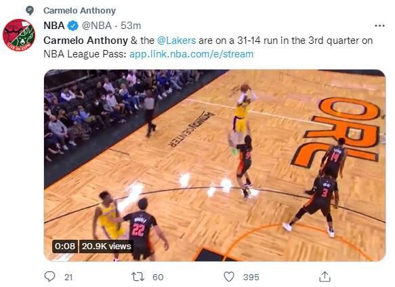395x287 pixels.
Task: Click the blue verified badge next to NBA
Action: (72, 26)
